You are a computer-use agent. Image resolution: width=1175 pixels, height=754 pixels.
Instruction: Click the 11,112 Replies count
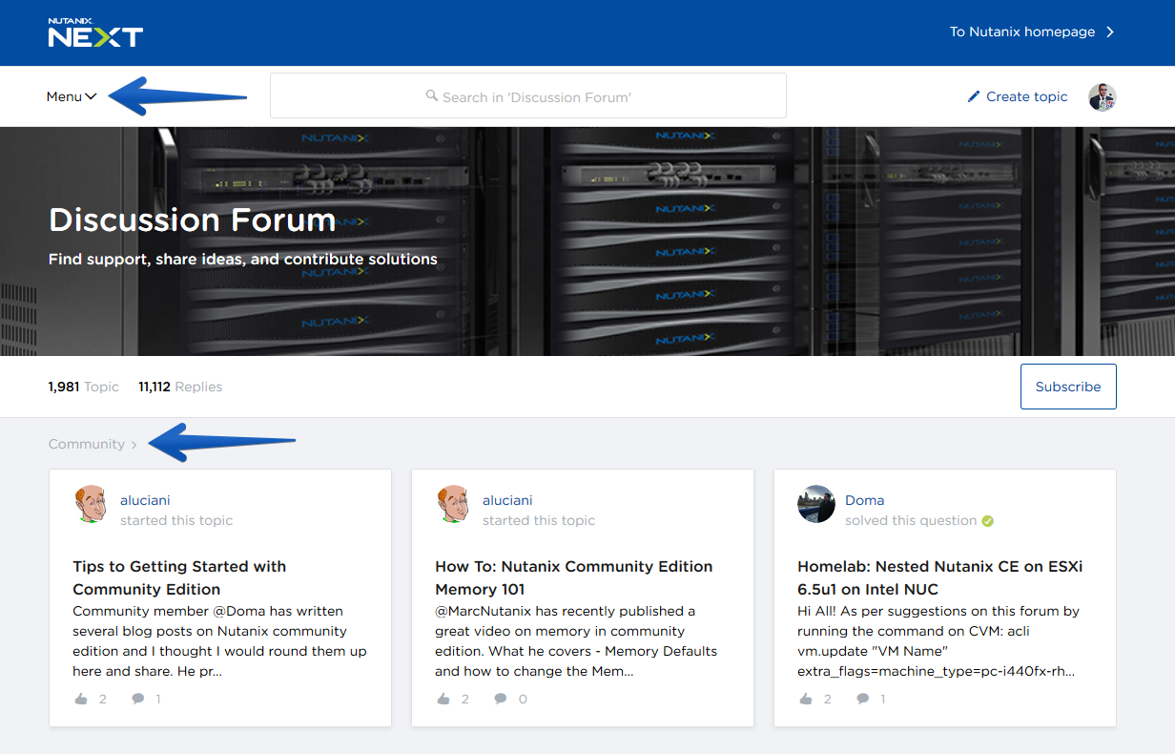180,387
